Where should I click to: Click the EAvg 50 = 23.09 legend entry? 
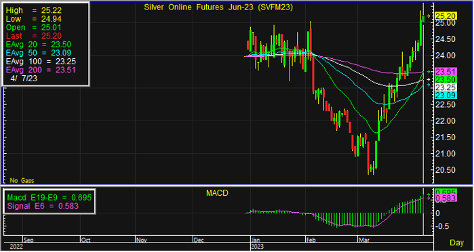[x=39, y=54]
